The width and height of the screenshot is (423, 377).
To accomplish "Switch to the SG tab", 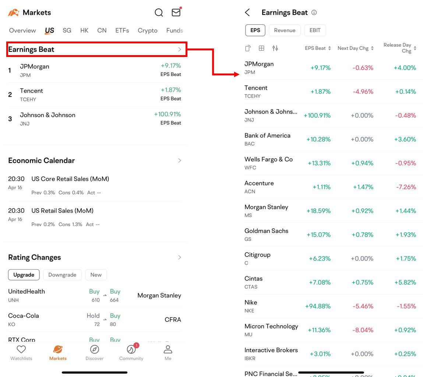I will tap(67, 30).
